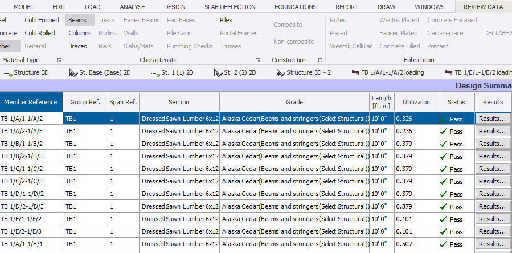Expand the Characteristic group launcher

coord(257,60)
